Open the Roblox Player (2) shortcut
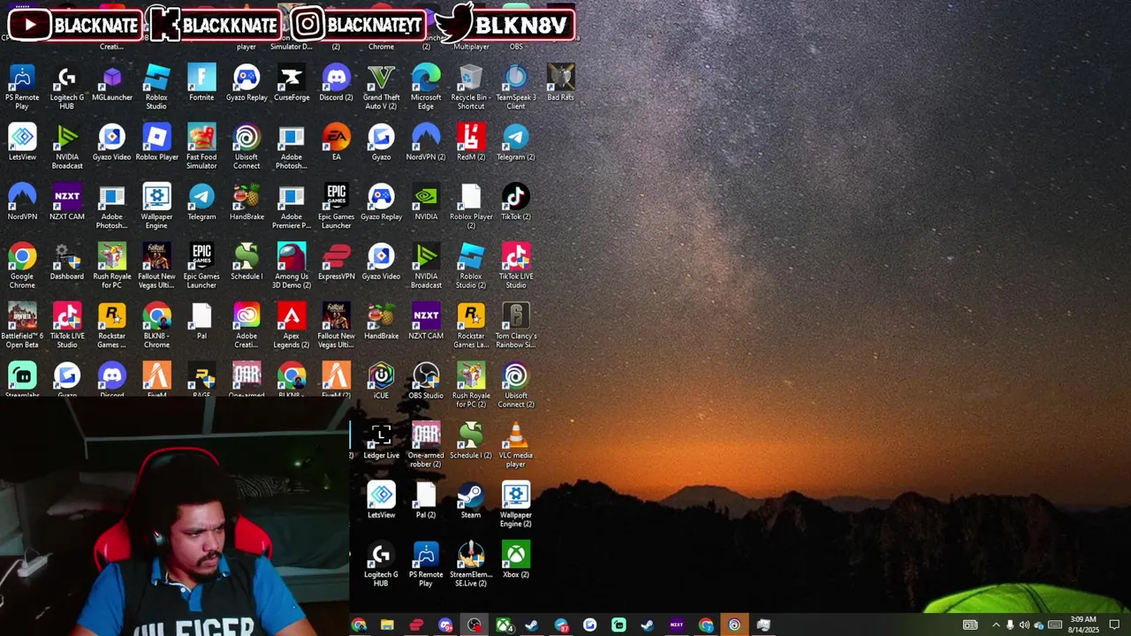This screenshot has width=1131, height=636. [471, 208]
